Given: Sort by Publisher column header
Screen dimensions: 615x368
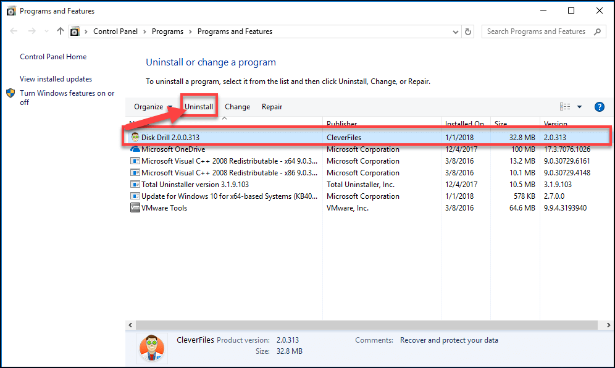Looking at the screenshot, I should (x=381, y=123).
